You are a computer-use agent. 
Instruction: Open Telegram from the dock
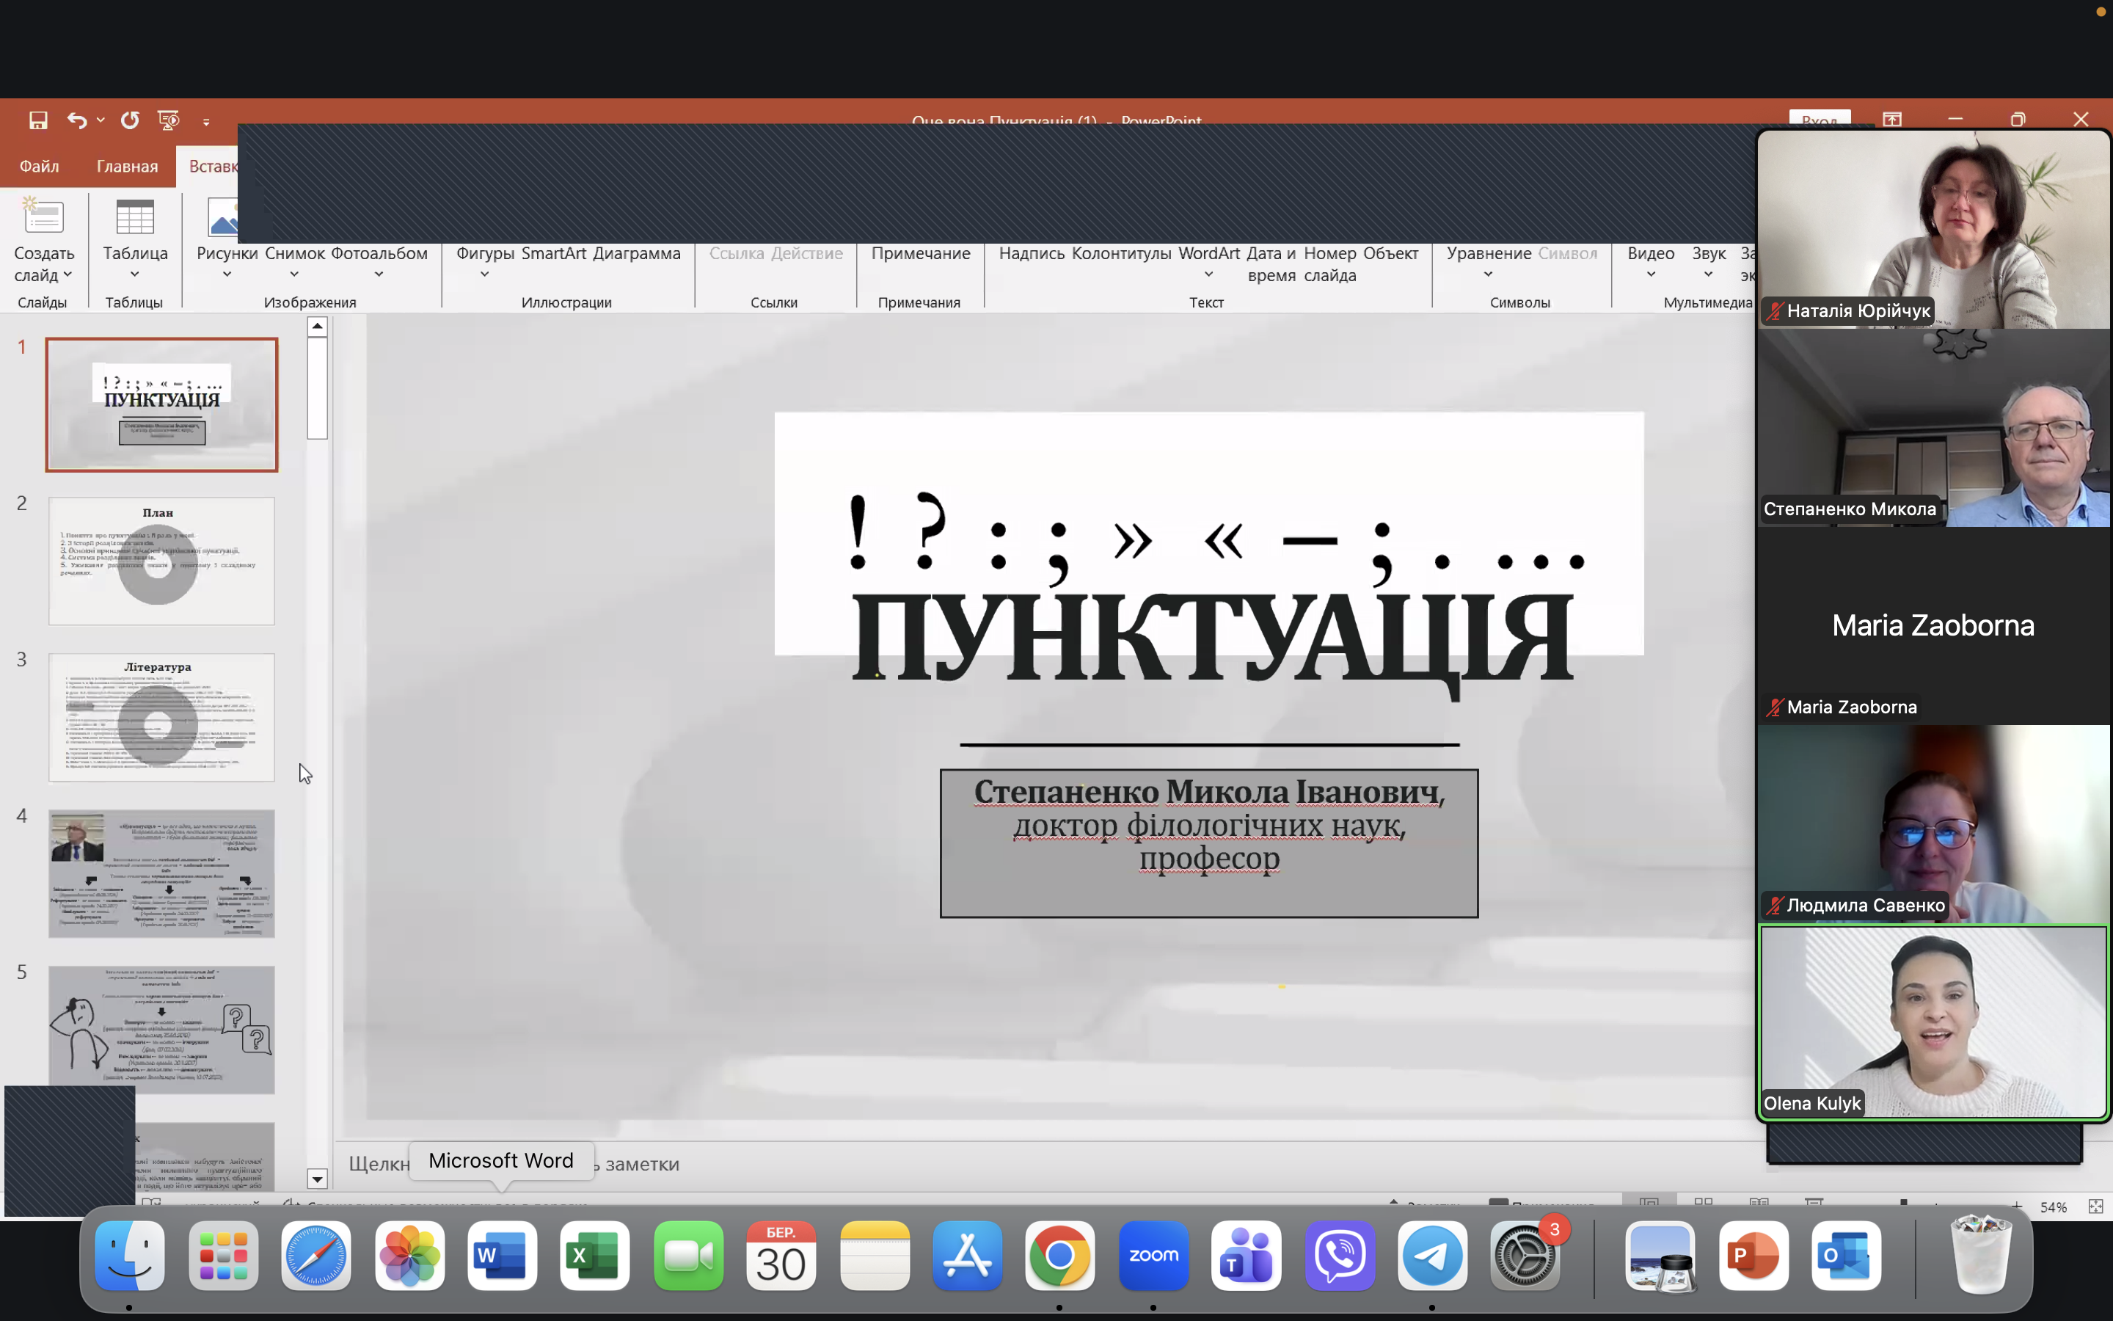pos(1432,1256)
